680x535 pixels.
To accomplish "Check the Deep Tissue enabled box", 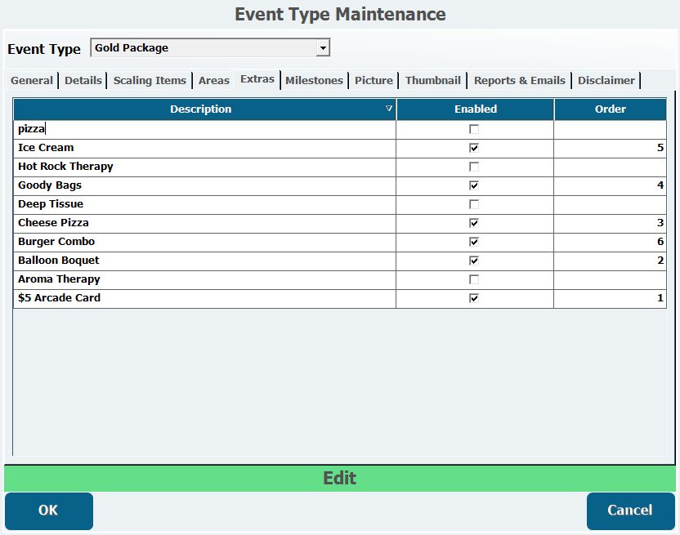I will (x=474, y=204).
